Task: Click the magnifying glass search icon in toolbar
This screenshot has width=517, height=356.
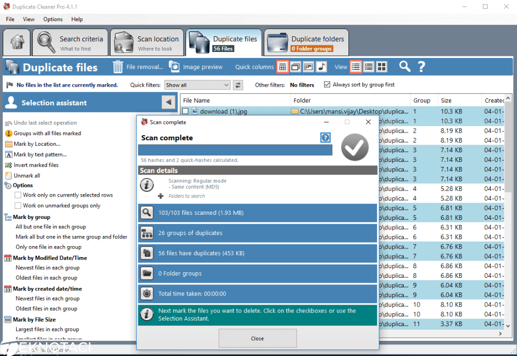Action: 404,67
